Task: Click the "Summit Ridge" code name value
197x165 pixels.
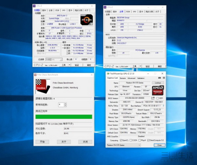Action: click(x=54, y=18)
